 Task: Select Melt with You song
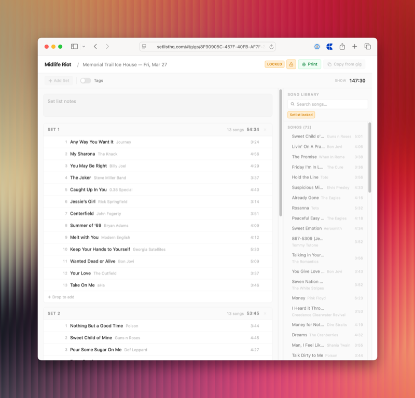pos(158,237)
